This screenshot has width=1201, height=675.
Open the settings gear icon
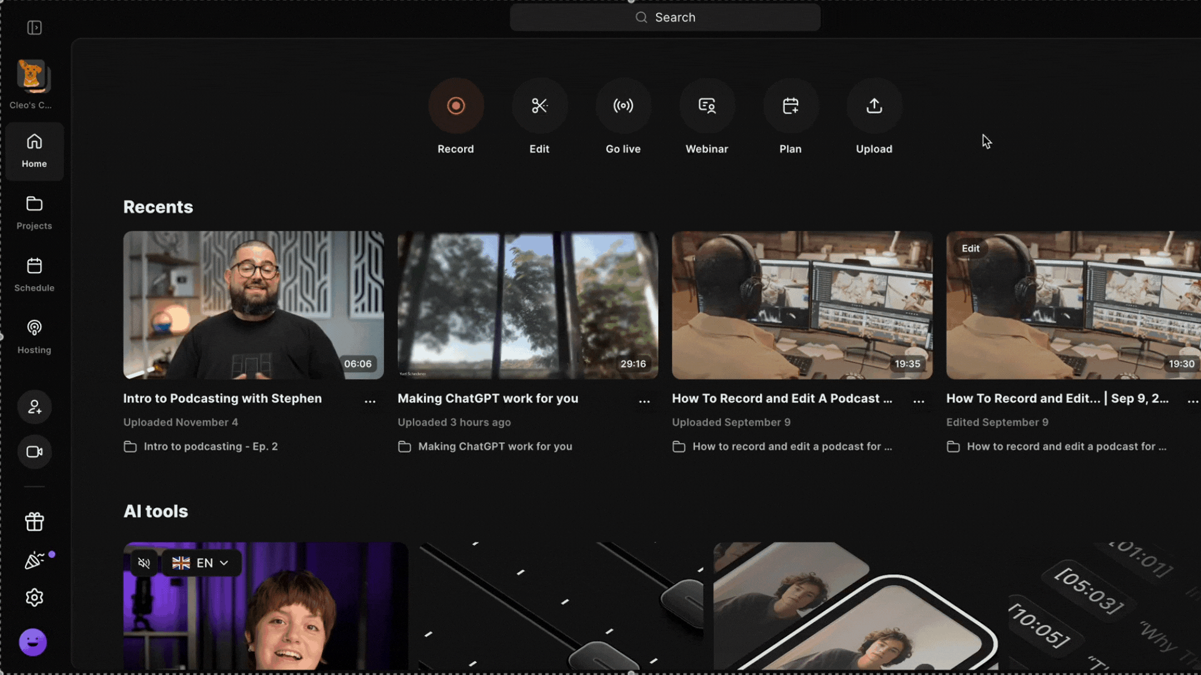[x=34, y=597]
